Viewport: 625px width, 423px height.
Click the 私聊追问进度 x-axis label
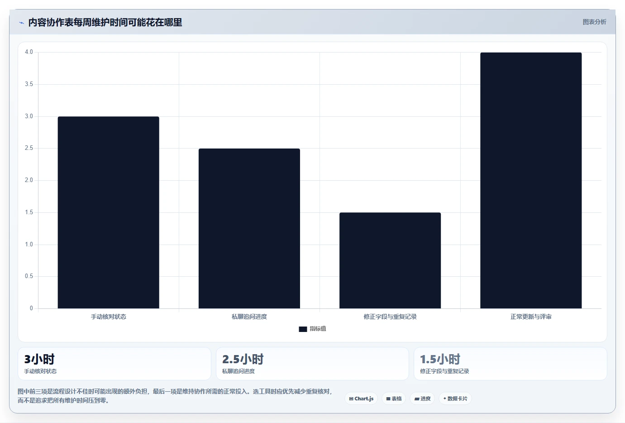[x=249, y=317]
